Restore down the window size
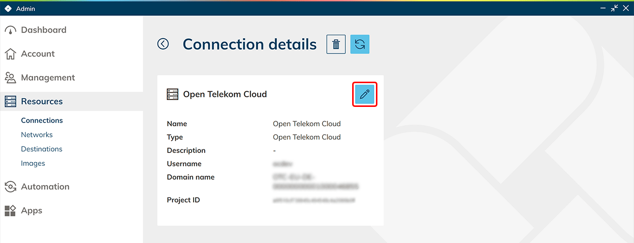The width and height of the screenshot is (634, 243). click(x=614, y=8)
